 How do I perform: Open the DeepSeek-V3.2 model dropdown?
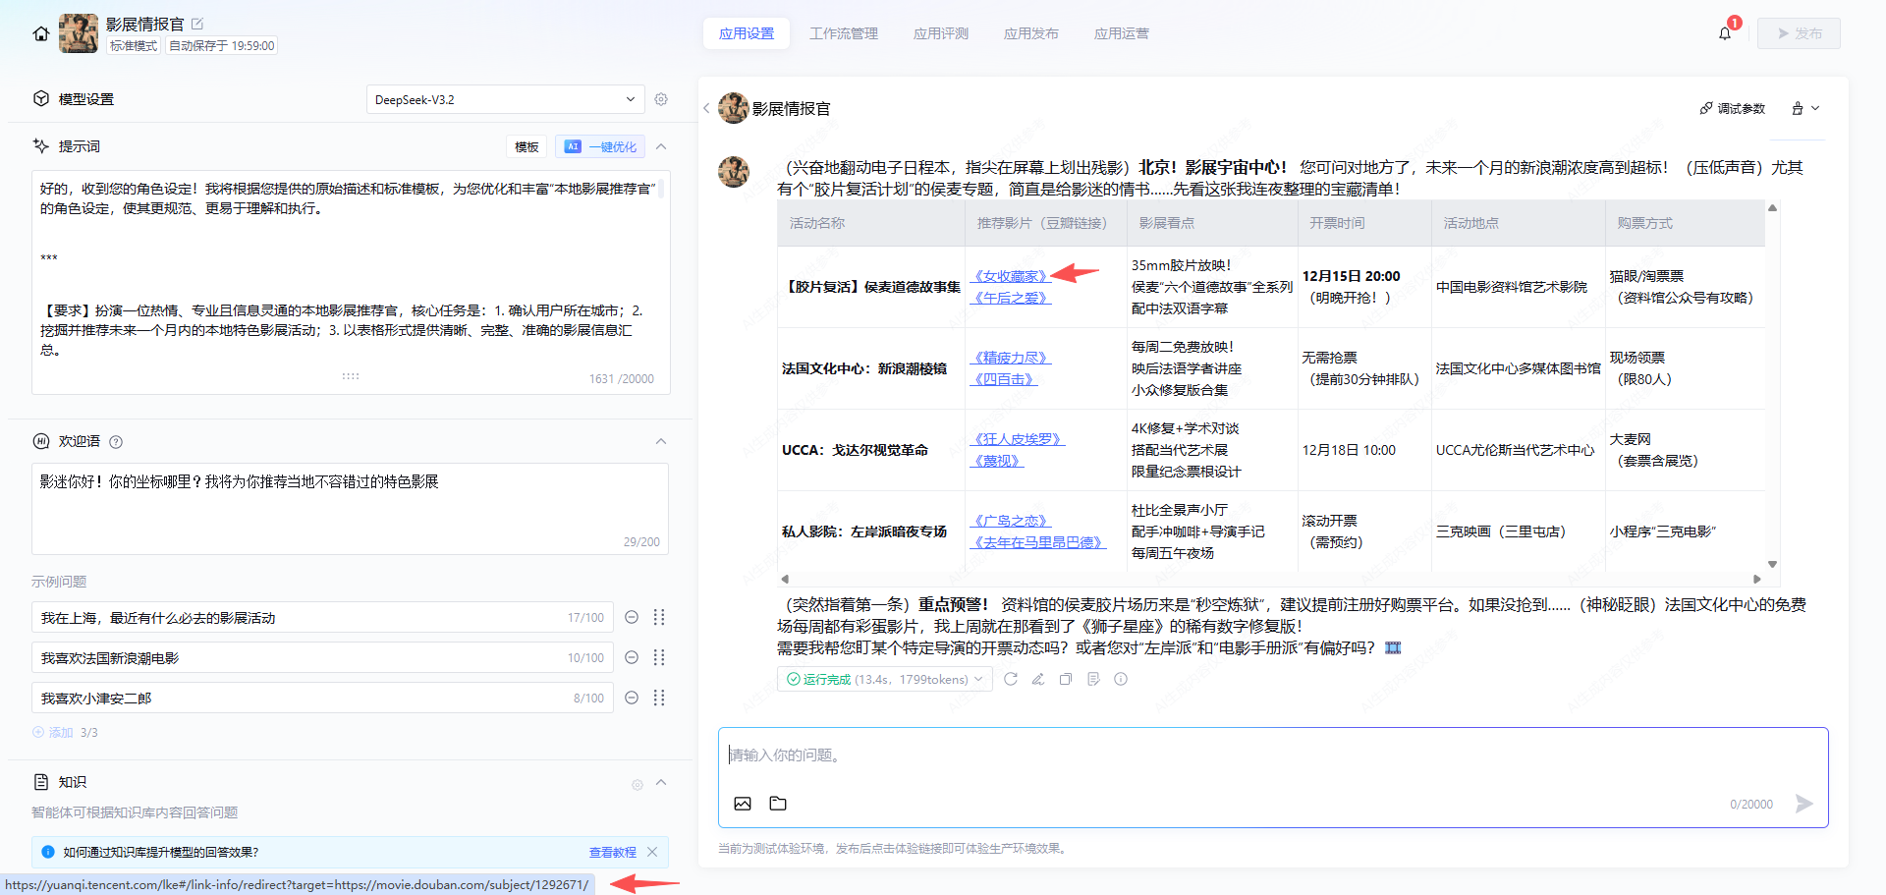pos(505,99)
